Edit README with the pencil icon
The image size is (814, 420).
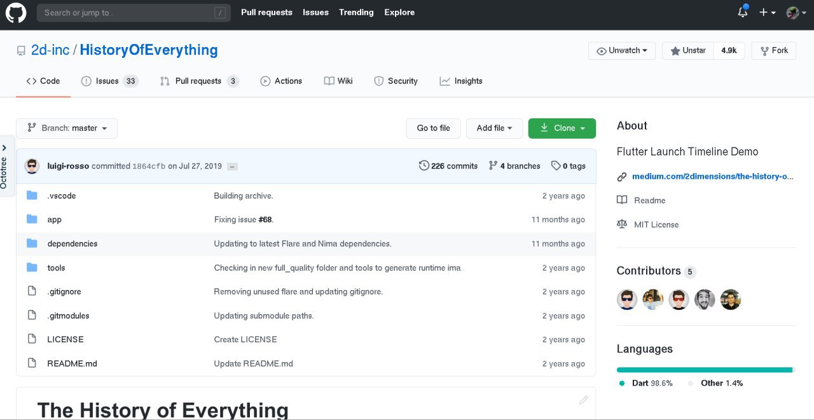[583, 400]
